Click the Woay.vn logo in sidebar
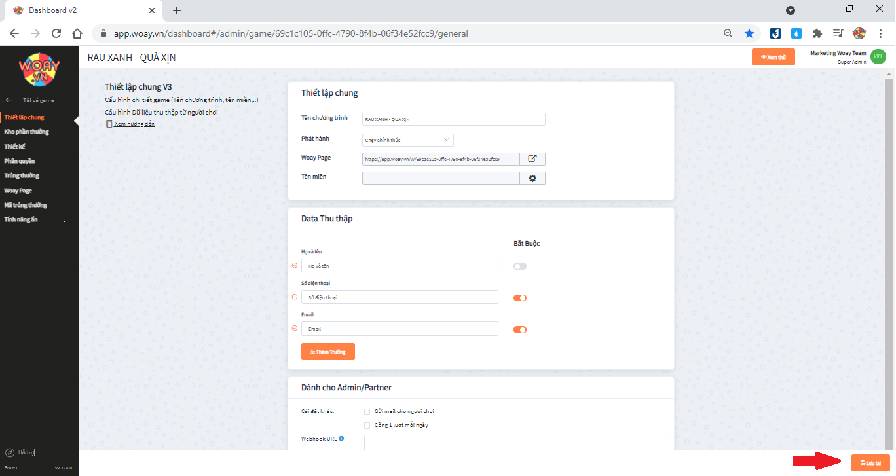The height and width of the screenshot is (476, 896). coord(39,69)
